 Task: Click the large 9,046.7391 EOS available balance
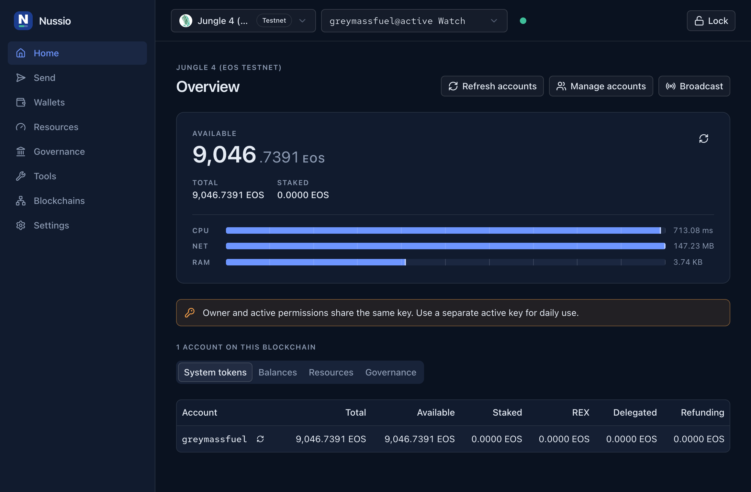[x=259, y=155]
